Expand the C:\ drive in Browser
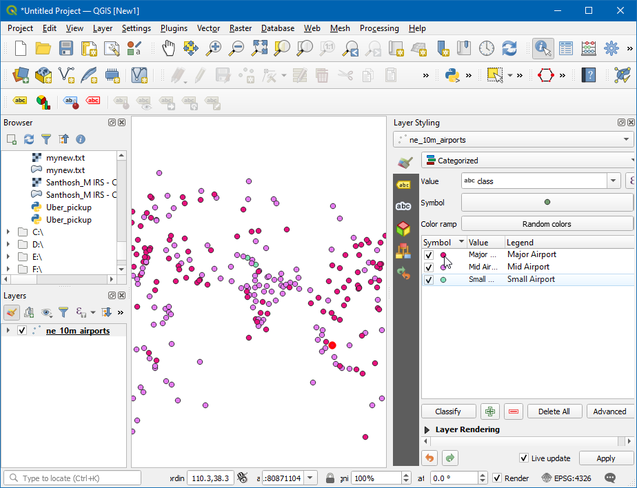 click(8, 232)
